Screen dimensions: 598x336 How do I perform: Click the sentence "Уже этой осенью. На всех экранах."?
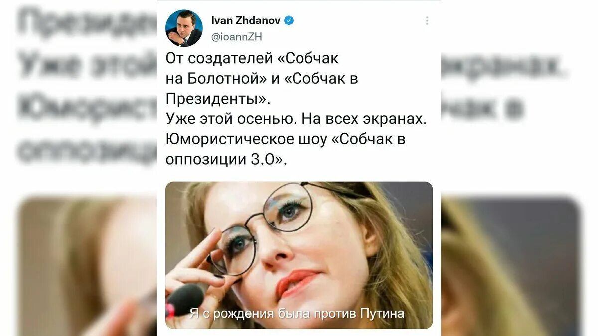pyautogui.click(x=297, y=119)
